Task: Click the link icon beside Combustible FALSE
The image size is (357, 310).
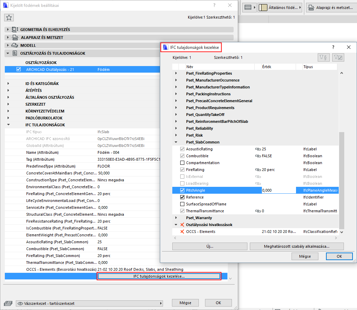Action: pyautogui.click(x=258, y=156)
